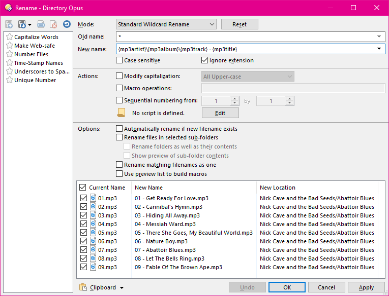
Task: Click the save preset disk icon
Action: (x=22, y=24)
